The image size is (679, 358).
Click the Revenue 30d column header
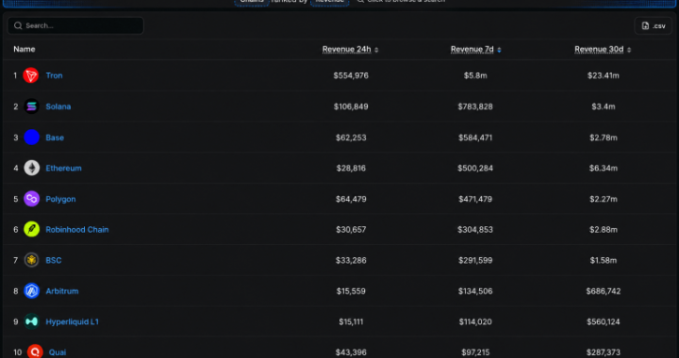click(x=599, y=49)
